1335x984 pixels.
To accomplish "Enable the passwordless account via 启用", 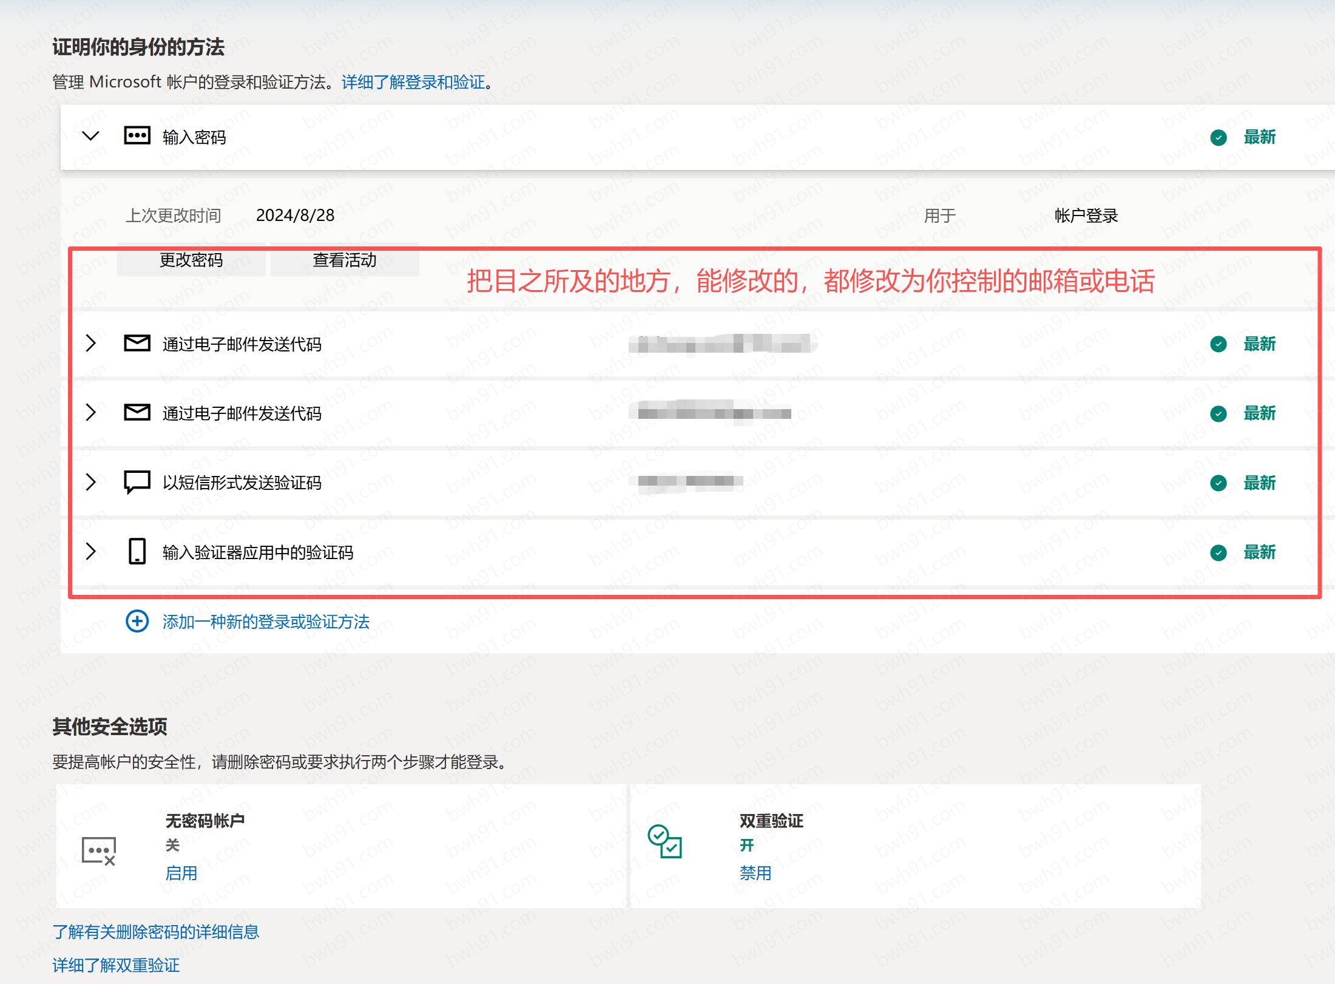I will pyautogui.click(x=181, y=873).
